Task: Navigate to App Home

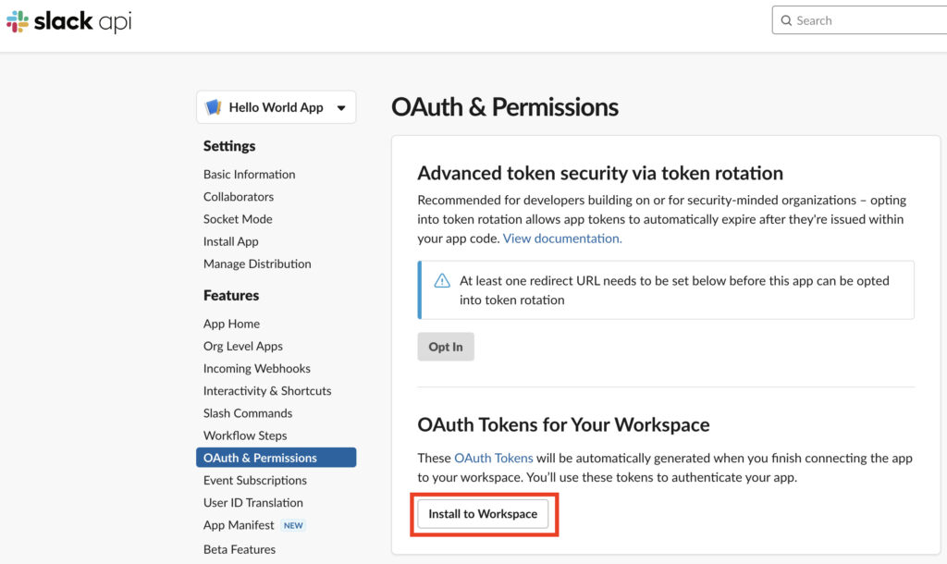Action: click(231, 324)
